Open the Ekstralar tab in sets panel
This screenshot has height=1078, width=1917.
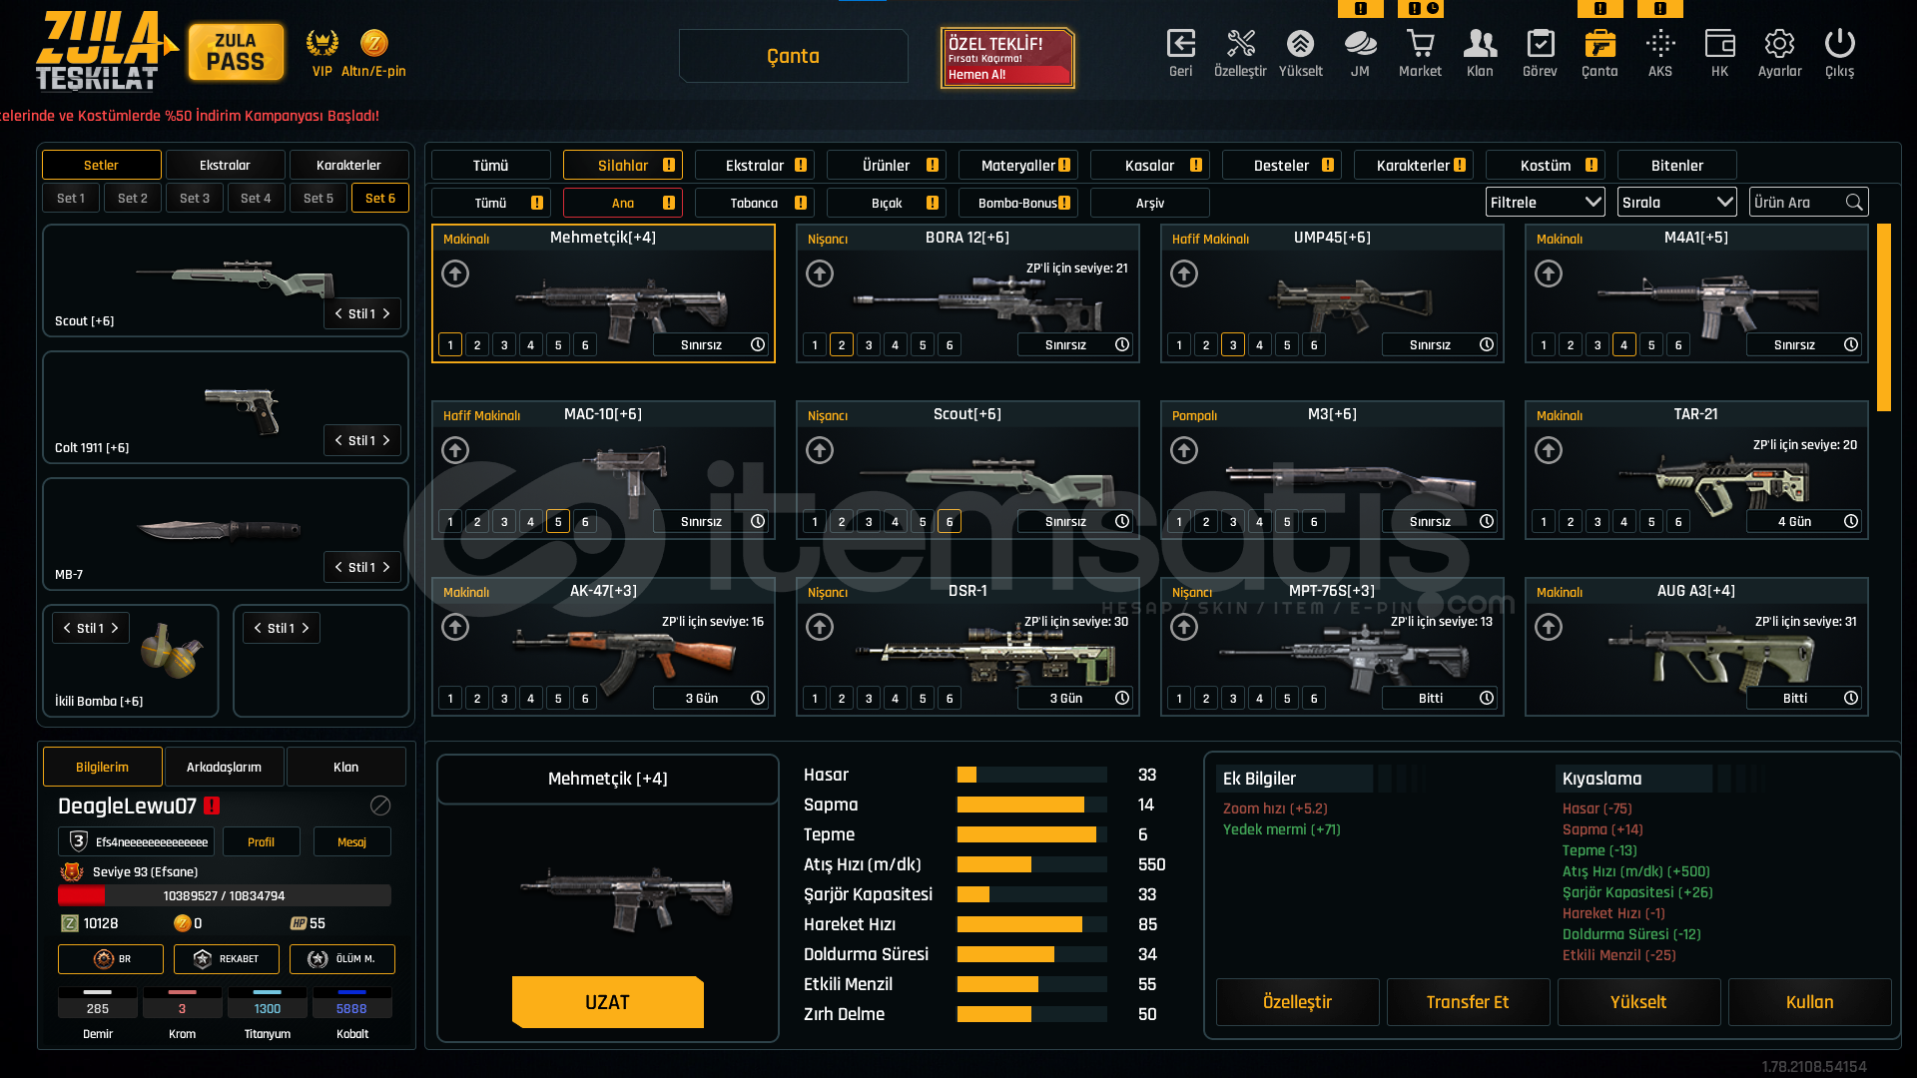tap(225, 166)
